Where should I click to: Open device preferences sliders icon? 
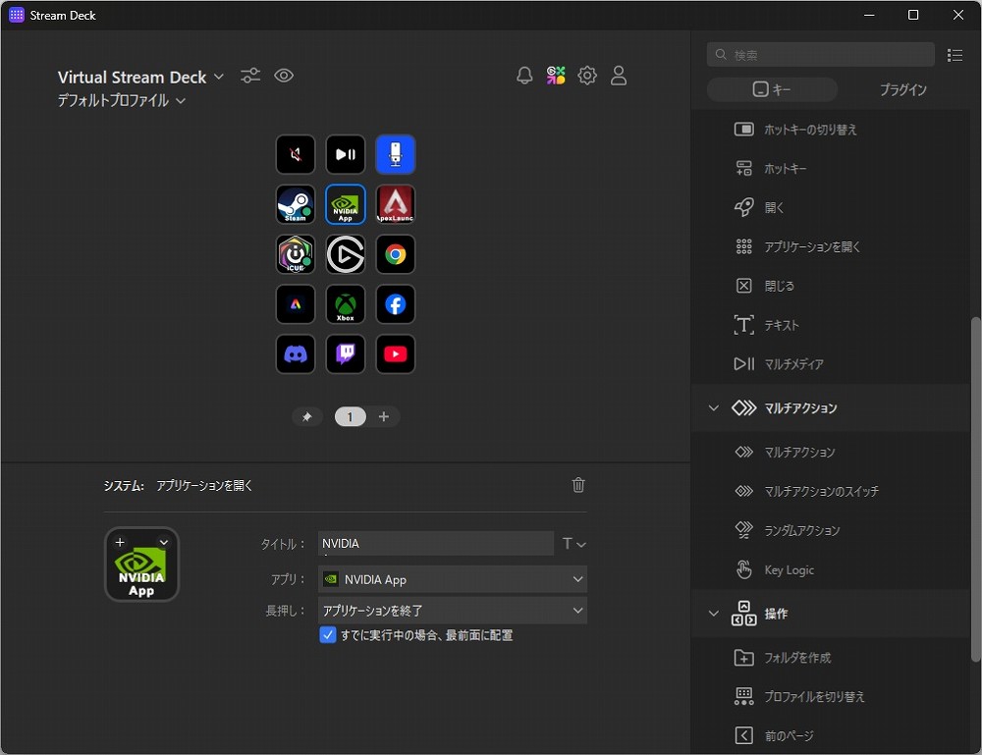[x=250, y=76]
